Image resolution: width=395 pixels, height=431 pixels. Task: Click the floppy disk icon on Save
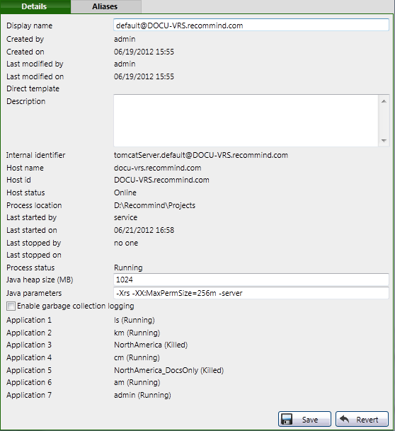(287, 420)
